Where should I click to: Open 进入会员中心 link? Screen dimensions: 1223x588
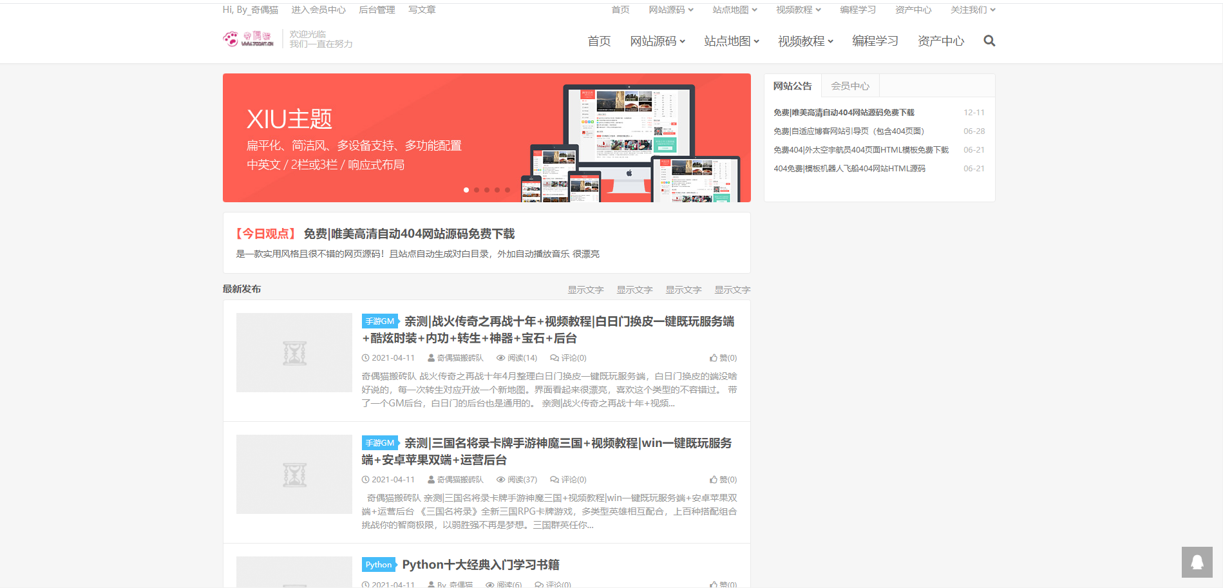[x=318, y=10]
